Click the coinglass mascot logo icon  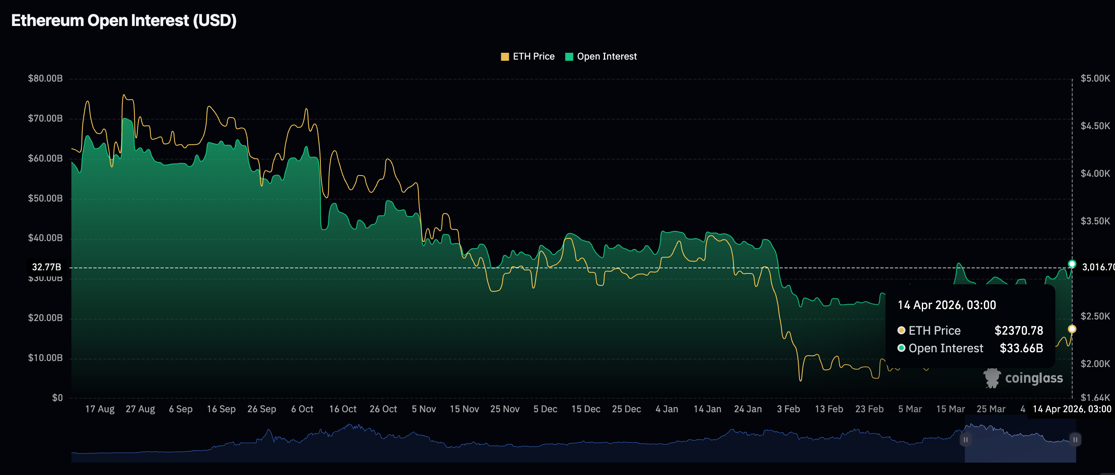click(992, 378)
